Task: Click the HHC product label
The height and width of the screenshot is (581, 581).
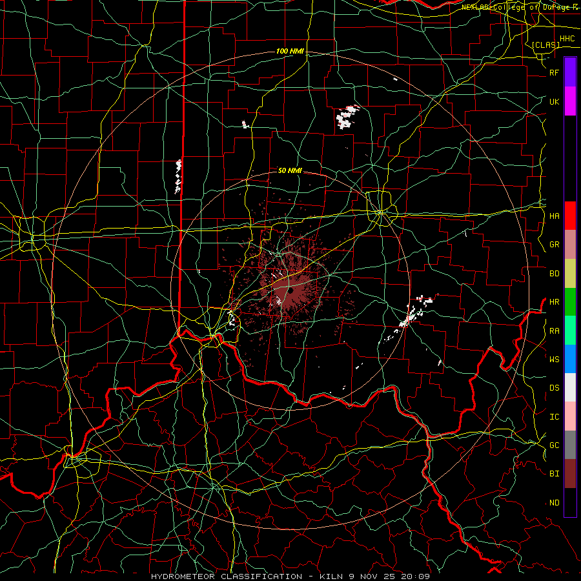Action: click(567, 39)
